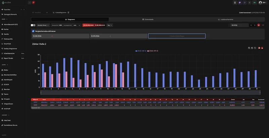Add chart to favorites with heart icon
Image resolution: width=269 pixels, height=138 pixels.
263,25
